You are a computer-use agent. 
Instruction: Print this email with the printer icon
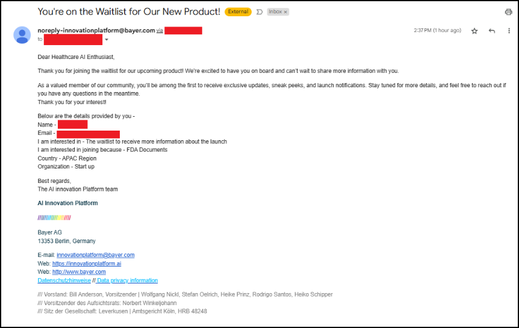[x=508, y=12]
